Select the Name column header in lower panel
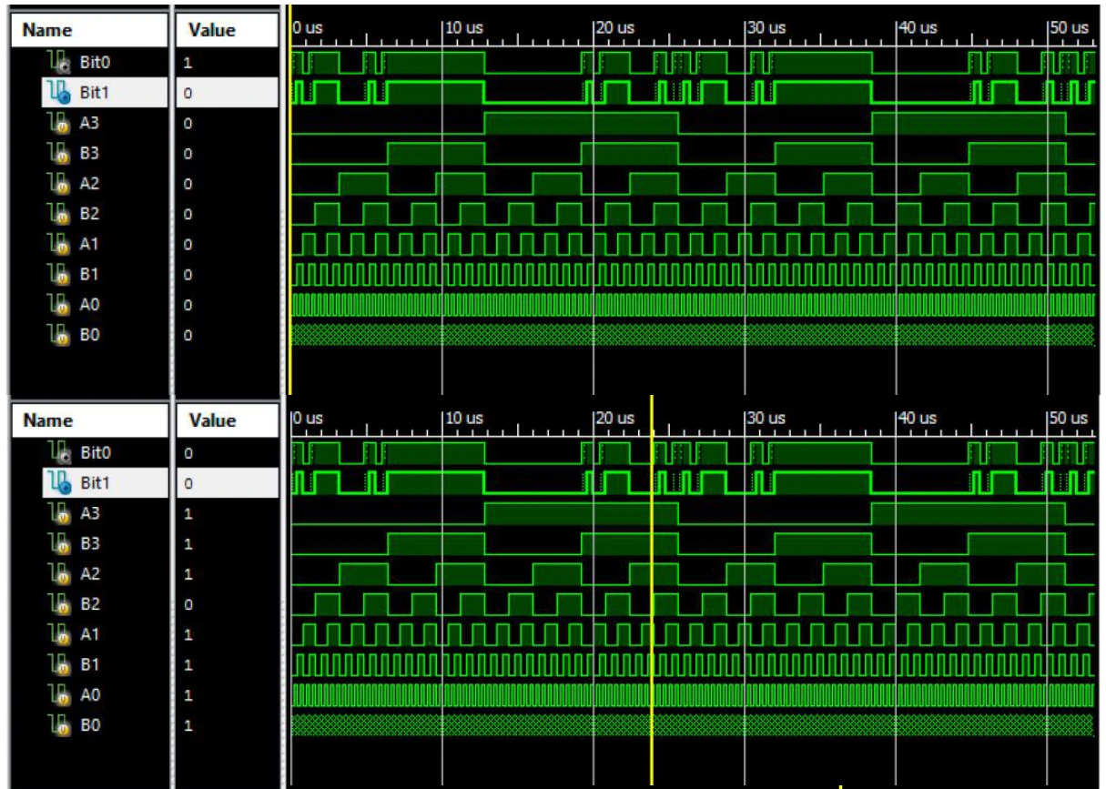The height and width of the screenshot is (789, 1106). point(89,420)
